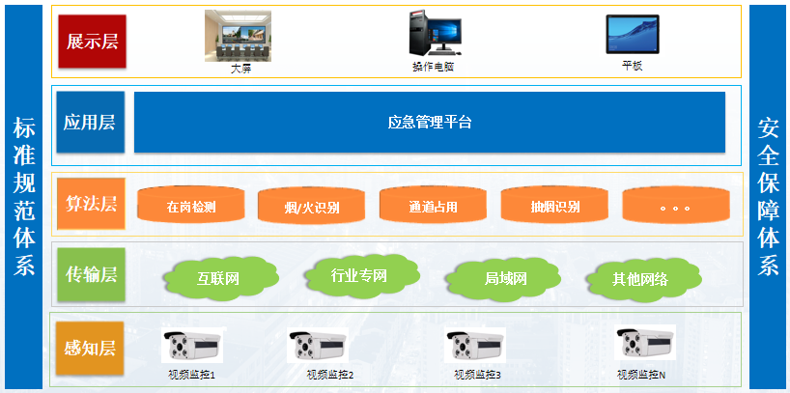Viewport: 790px width, 393px height.
Task: Click the 局域网 cloud shape
Action: [x=504, y=279]
